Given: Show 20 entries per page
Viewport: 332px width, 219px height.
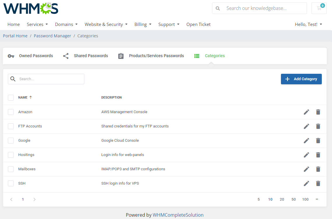Looking at the screenshot, I should coord(282,199).
